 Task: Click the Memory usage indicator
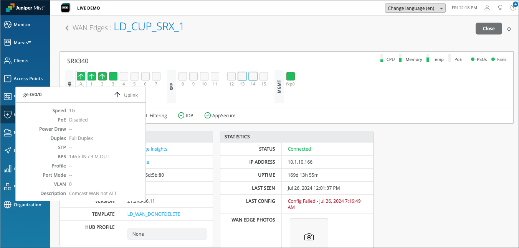(410, 59)
